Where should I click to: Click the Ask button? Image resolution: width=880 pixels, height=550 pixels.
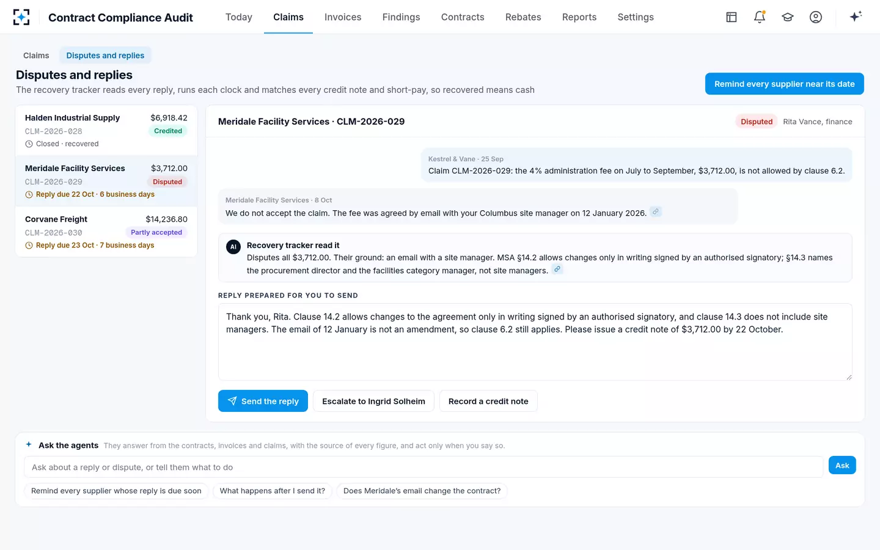click(842, 466)
